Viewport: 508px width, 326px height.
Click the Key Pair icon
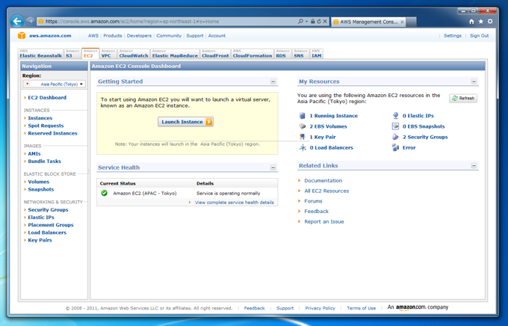303,137
